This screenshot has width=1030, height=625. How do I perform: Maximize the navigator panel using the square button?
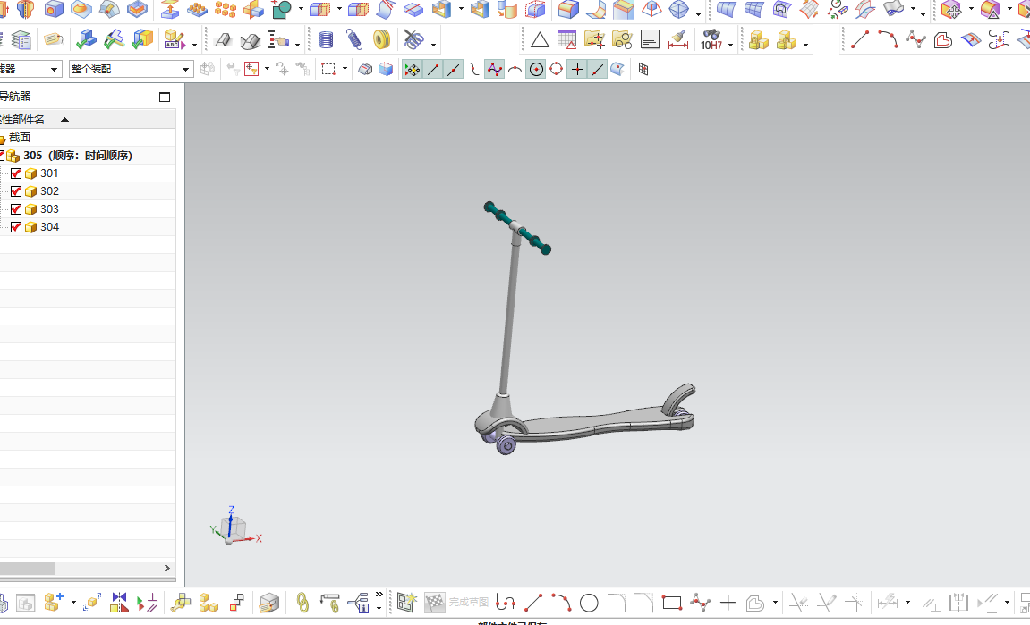click(165, 97)
